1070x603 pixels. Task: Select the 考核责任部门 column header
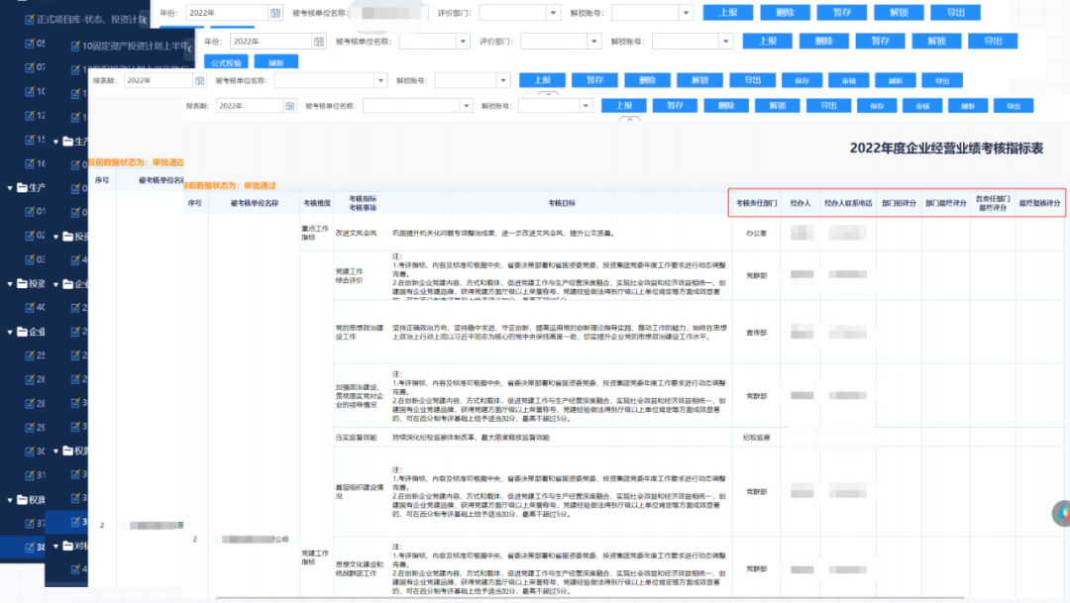[x=756, y=203]
